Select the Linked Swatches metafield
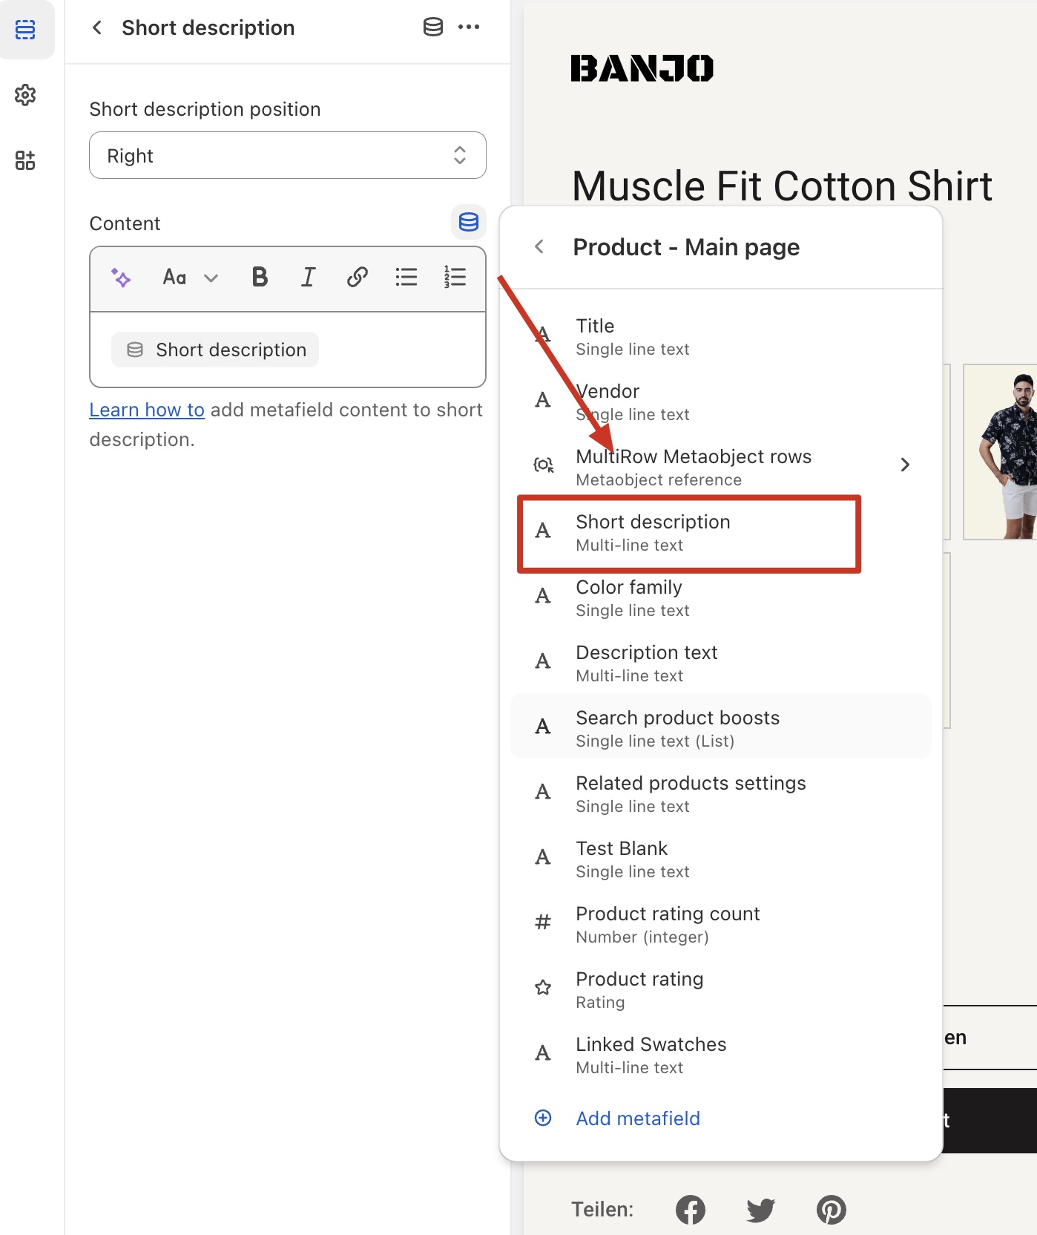 coord(720,1055)
